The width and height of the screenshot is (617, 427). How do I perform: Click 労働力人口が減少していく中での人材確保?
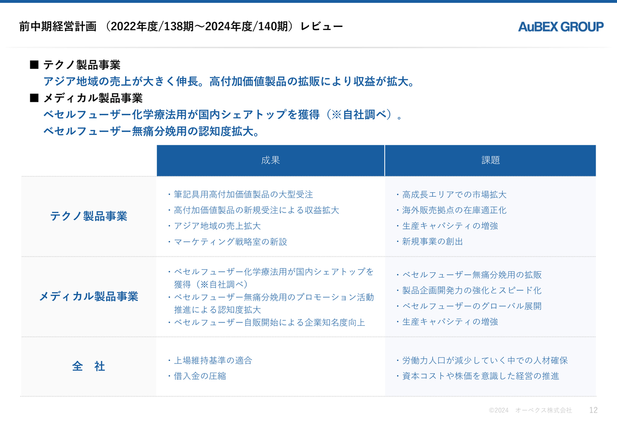point(482,360)
